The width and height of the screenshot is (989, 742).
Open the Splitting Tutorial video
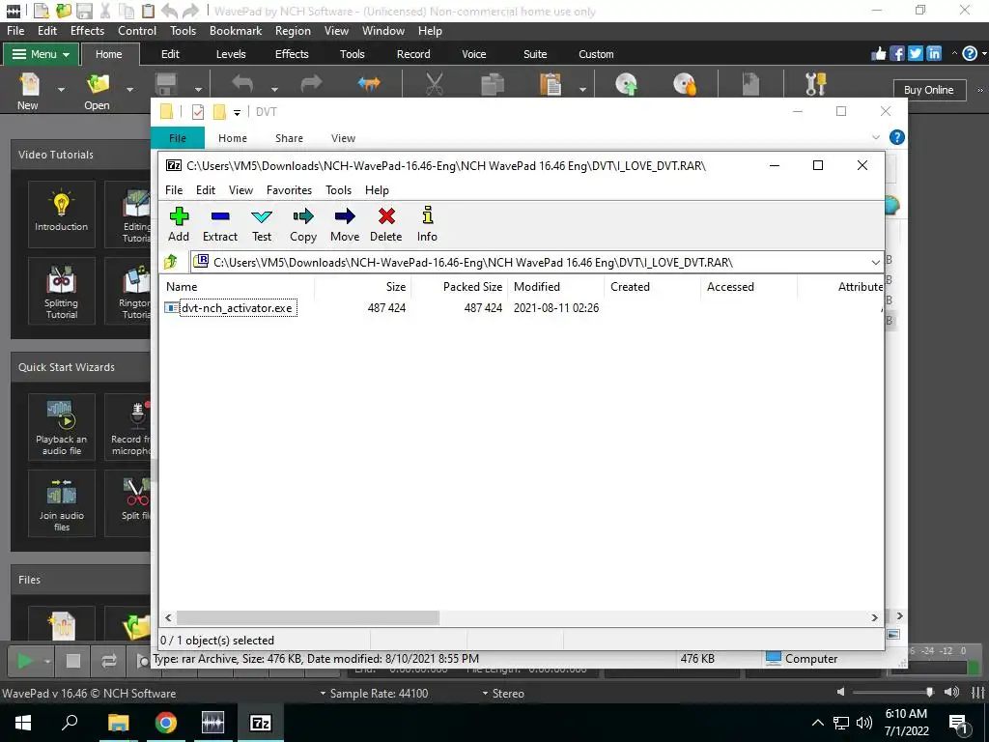[x=61, y=290]
